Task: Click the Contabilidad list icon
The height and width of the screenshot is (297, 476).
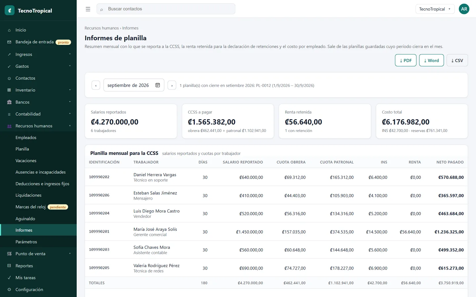Action: pos(9,114)
